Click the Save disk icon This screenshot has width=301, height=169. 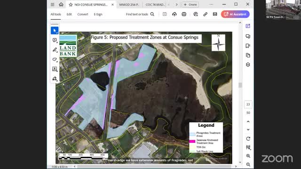[x=165, y=14]
